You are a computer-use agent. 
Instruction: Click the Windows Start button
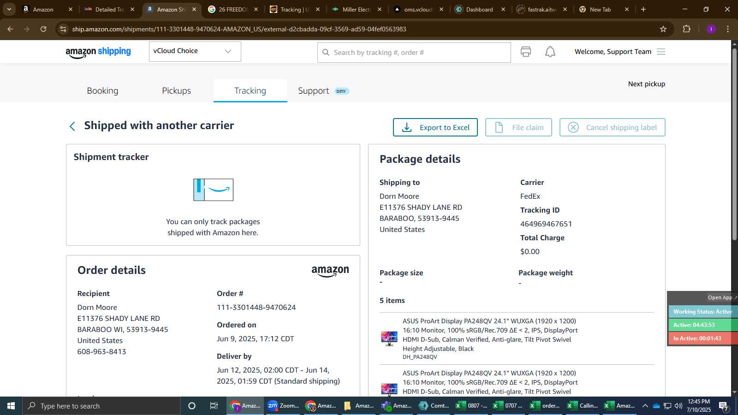click(11, 406)
